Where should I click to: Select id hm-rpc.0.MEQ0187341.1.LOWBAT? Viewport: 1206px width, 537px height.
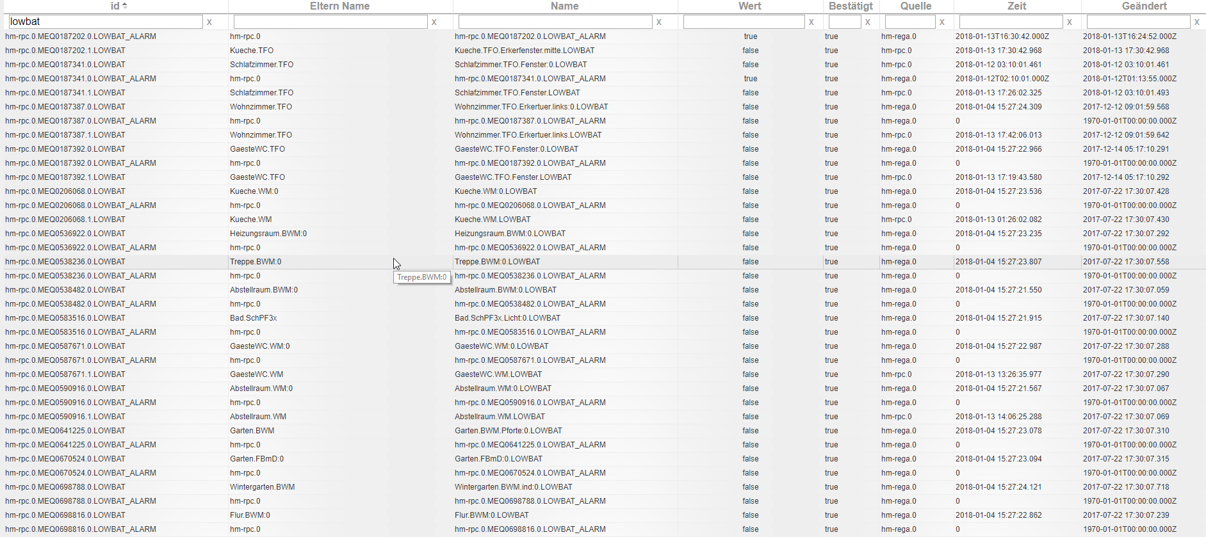point(65,93)
